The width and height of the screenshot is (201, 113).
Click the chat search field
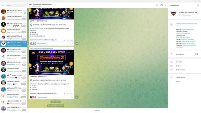pyautogui.click(x=16, y=5)
